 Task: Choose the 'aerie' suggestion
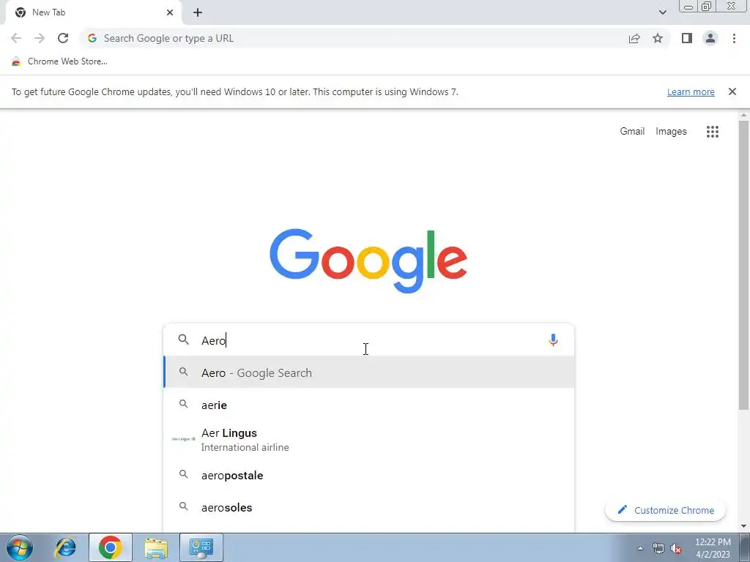pos(368,405)
